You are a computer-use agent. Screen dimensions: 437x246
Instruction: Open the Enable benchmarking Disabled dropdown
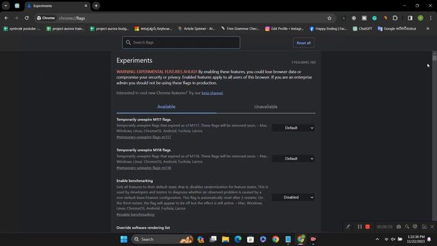click(x=294, y=197)
